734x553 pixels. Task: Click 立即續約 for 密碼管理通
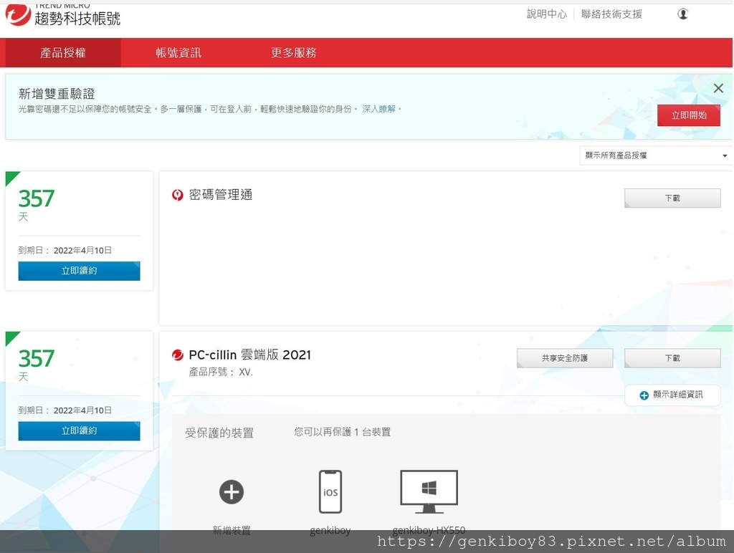click(x=79, y=271)
